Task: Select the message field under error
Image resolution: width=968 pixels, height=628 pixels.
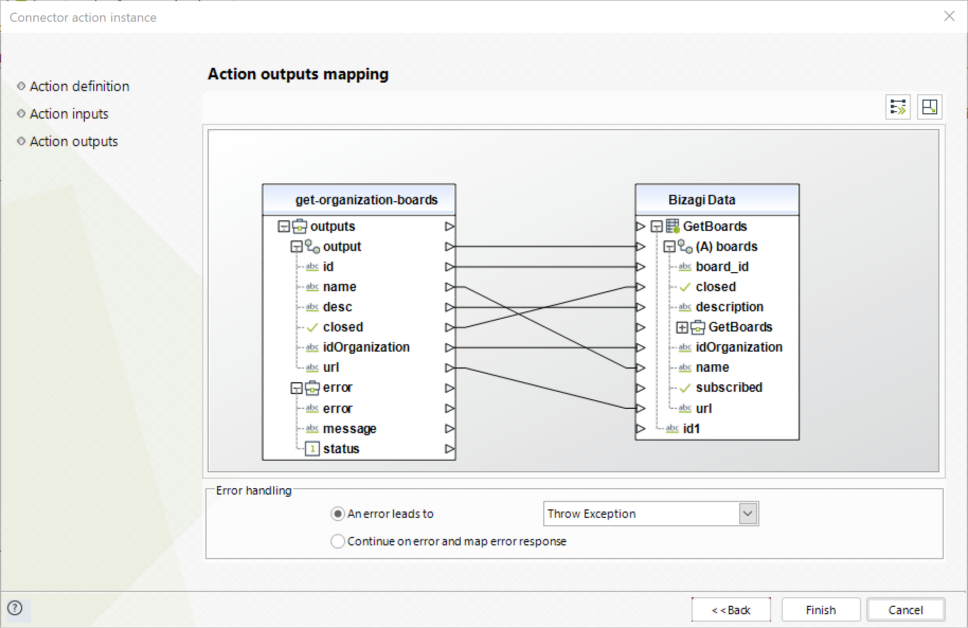Action: [349, 428]
